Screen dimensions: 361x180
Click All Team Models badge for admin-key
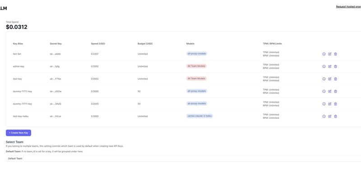(196, 66)
